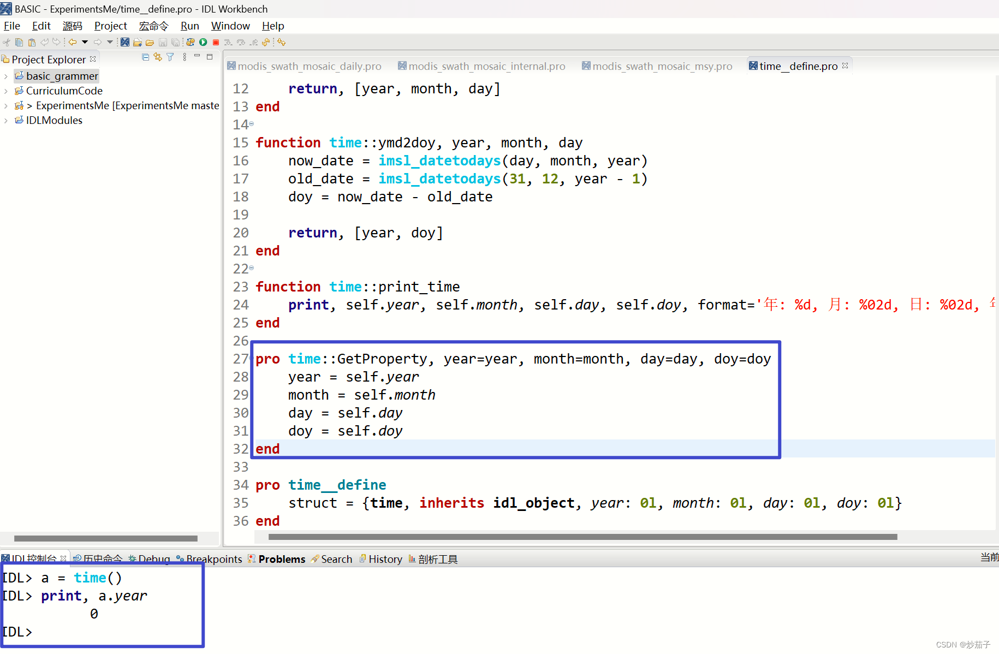Click the editor horizontal scrollbar
Viewport: 999px width, 654px height.
[582, 537]
